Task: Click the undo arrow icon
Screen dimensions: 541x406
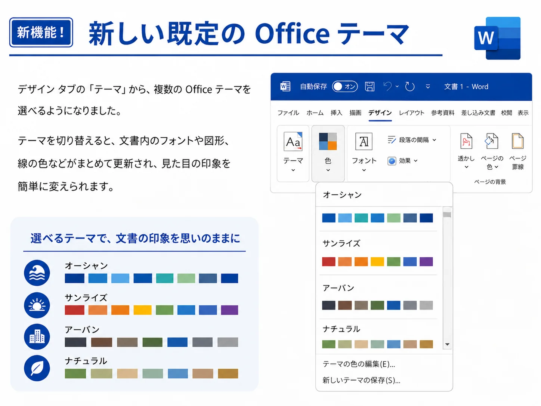Action: click(x=387, y=86)
